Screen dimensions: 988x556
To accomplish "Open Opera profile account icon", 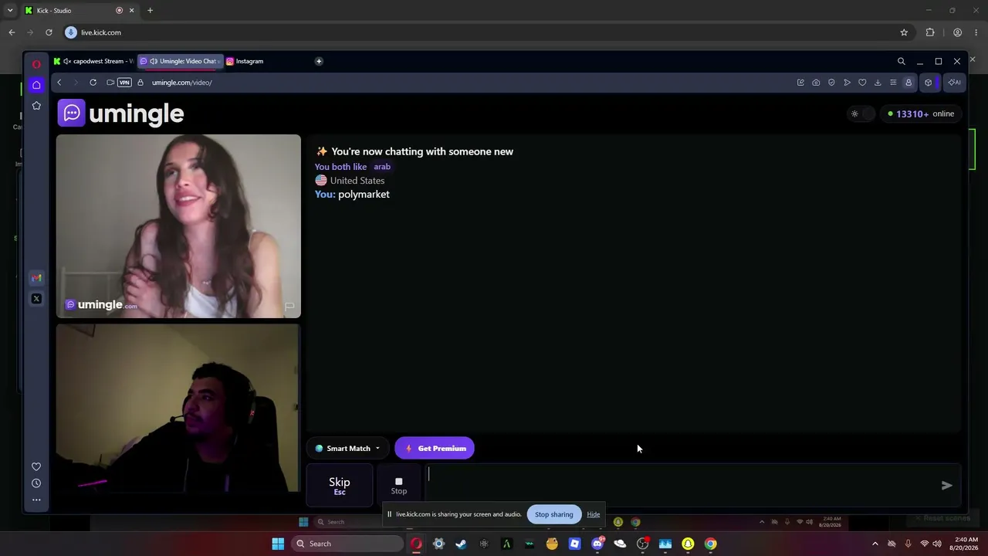I will [908, 83].
